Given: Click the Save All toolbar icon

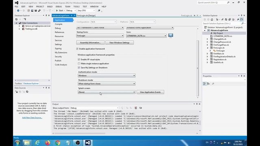Looking at the screenshot, I should tap(39, 11).
